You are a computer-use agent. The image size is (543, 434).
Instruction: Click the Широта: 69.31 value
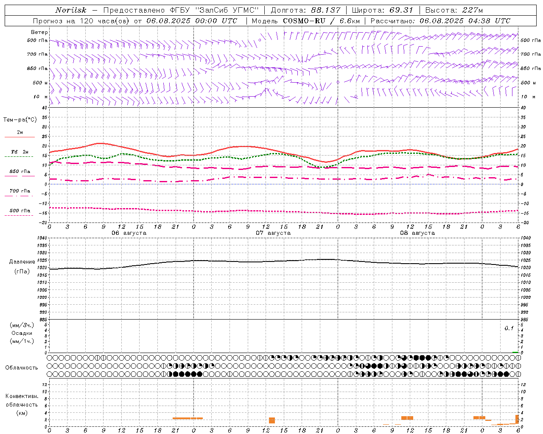pos(383,10)
